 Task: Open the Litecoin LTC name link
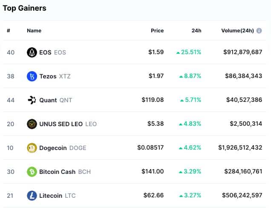pos(58,196)
